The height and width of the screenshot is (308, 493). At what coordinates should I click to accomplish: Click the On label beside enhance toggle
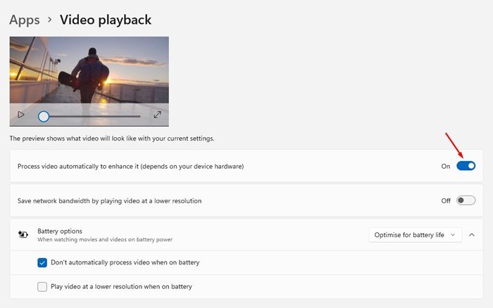click(446, 167)
